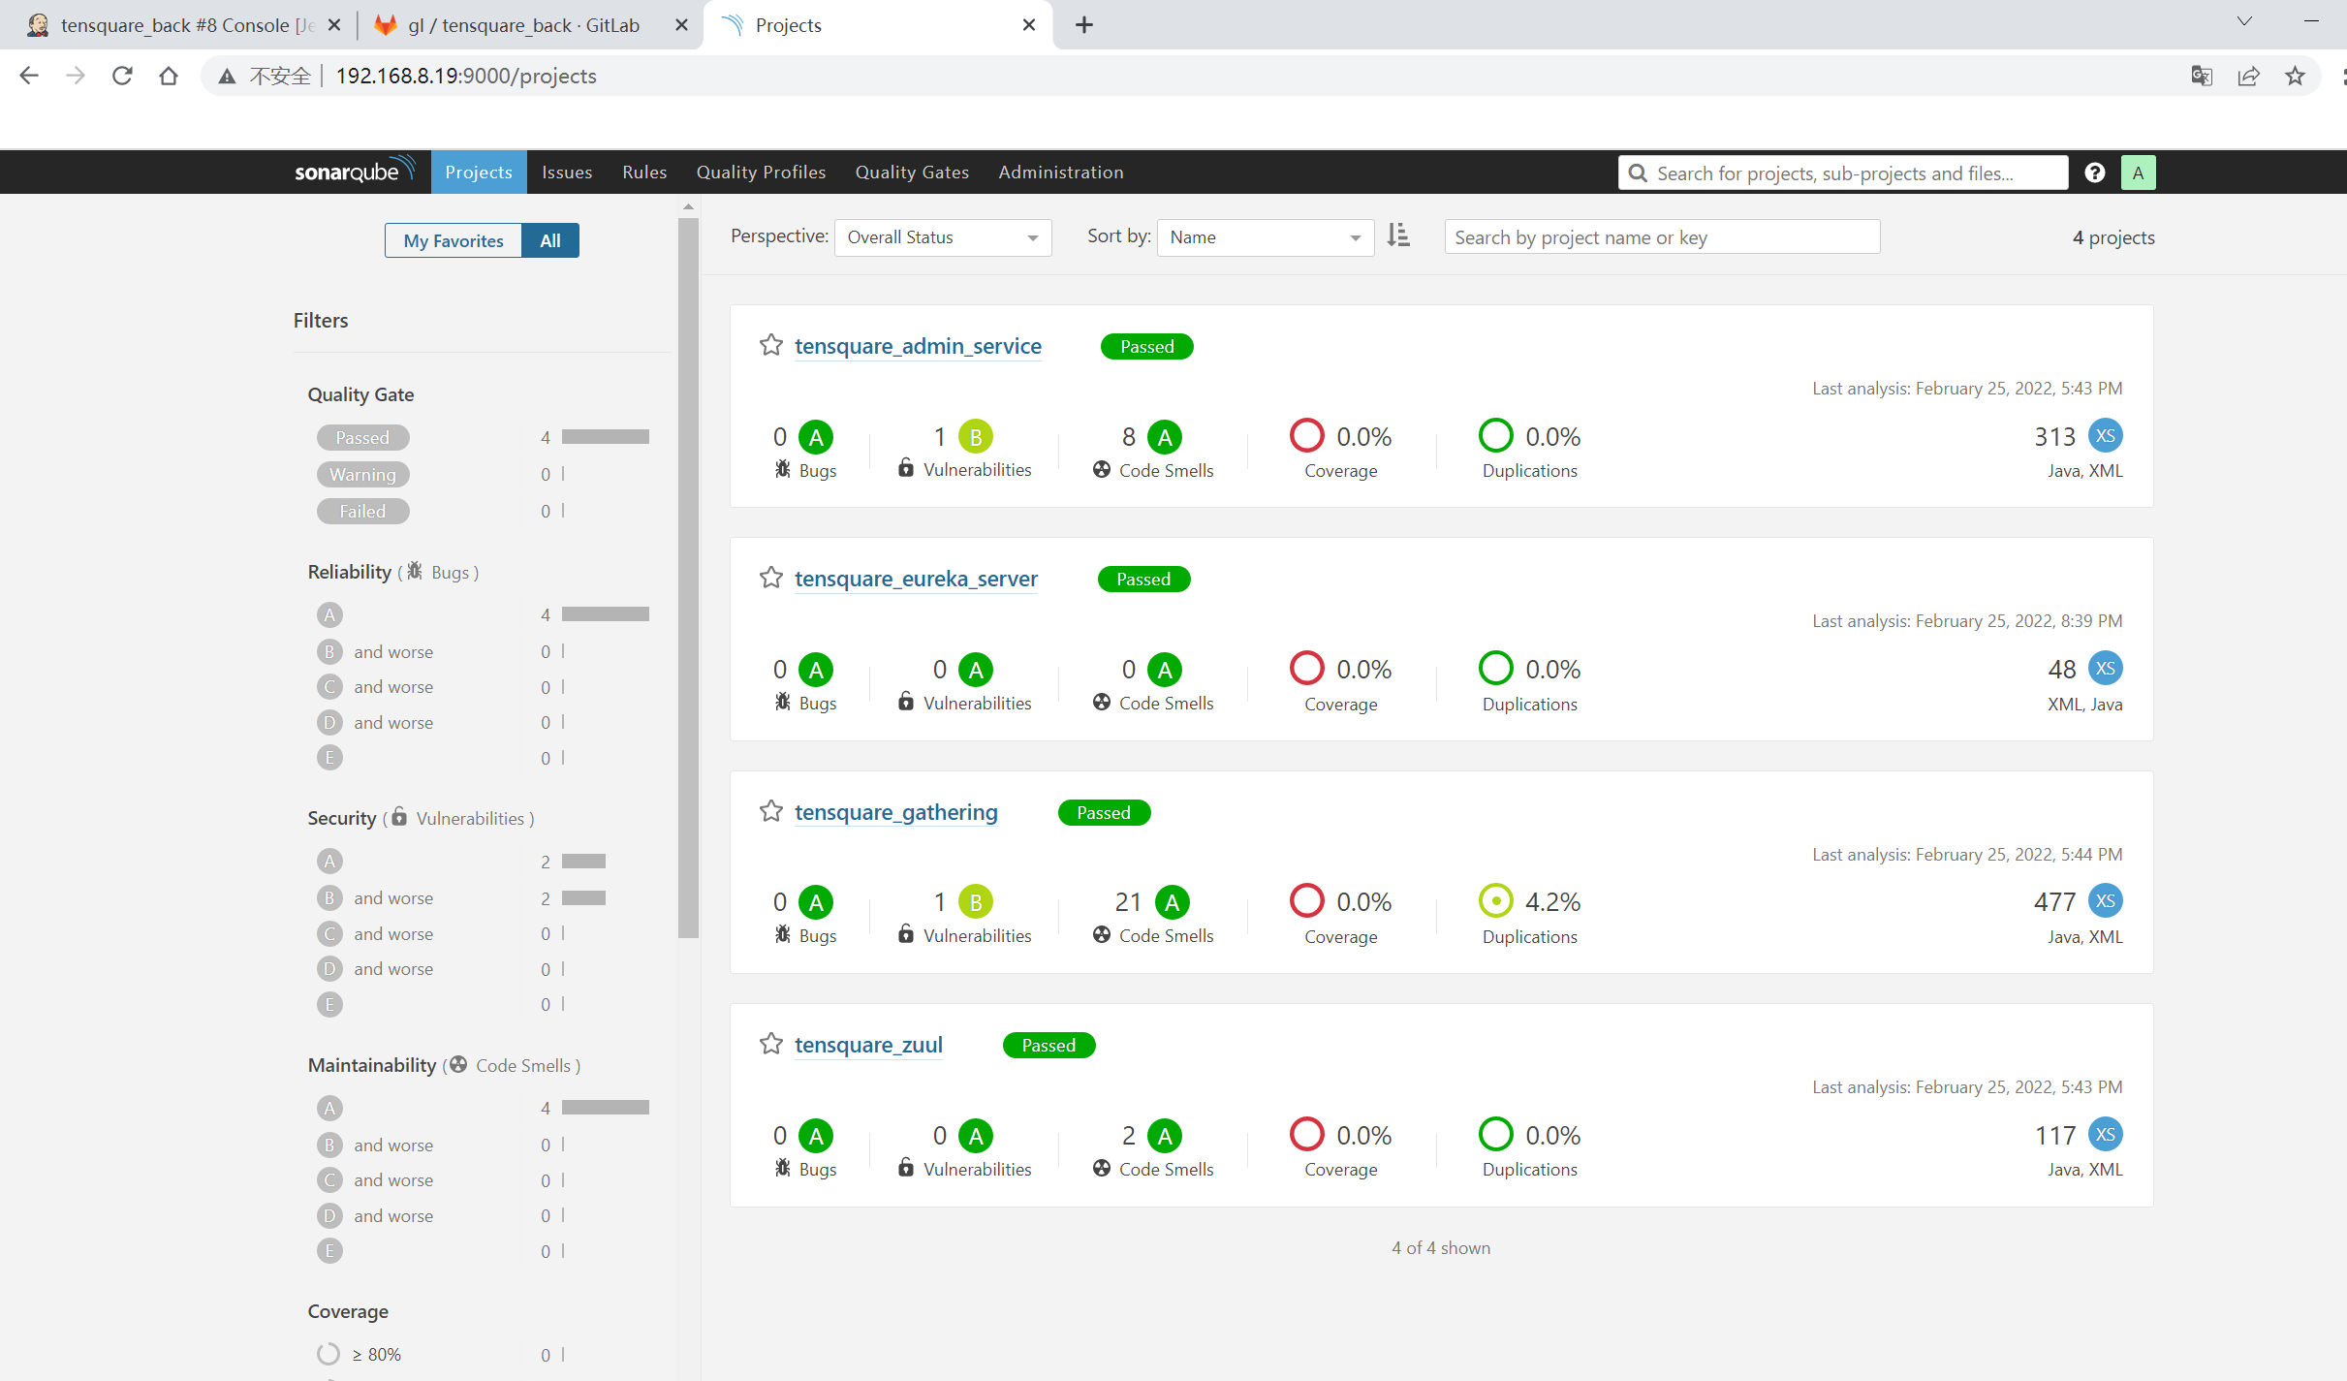Click the duplications ring of tensquare_gathering

click(1495, 900)
